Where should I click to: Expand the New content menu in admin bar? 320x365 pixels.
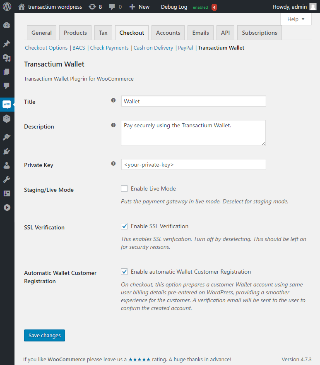[139, 7]
